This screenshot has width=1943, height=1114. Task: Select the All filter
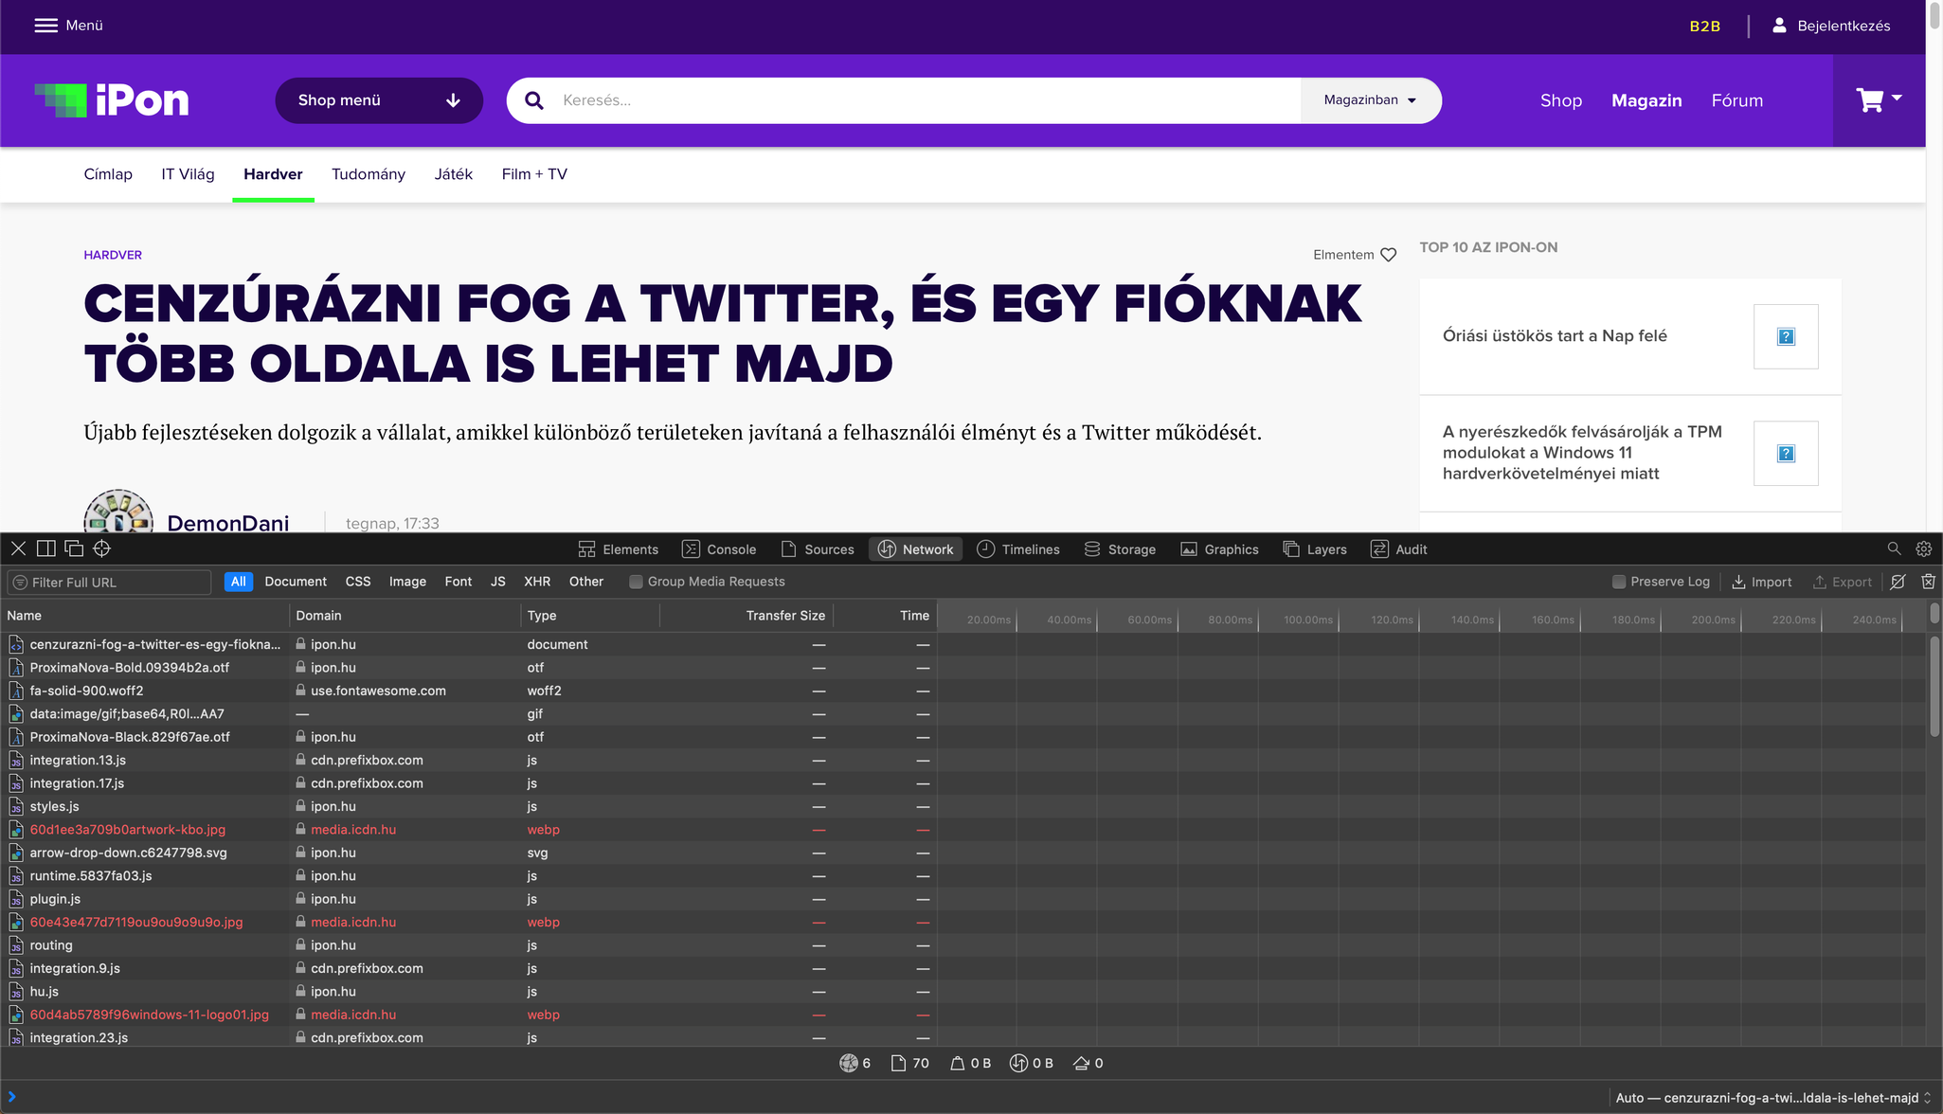click(239, 582)
